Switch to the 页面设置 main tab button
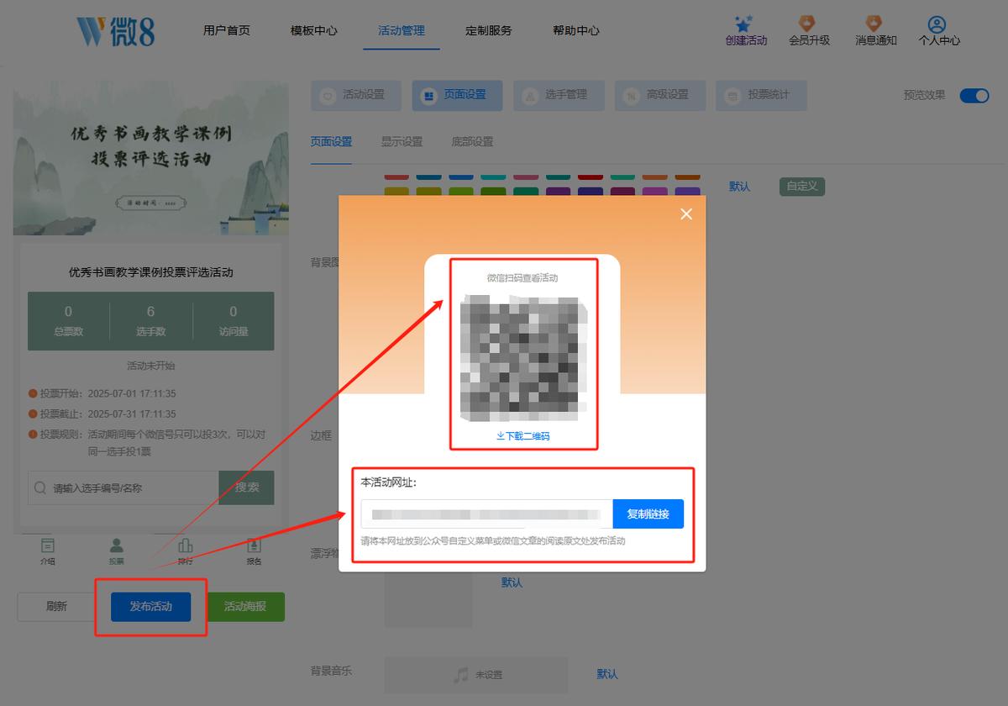Viewport: 1008px width, 706px height. [457, 95]
